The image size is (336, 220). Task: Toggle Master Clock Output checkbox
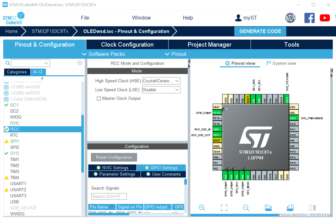tap(99, 99)
